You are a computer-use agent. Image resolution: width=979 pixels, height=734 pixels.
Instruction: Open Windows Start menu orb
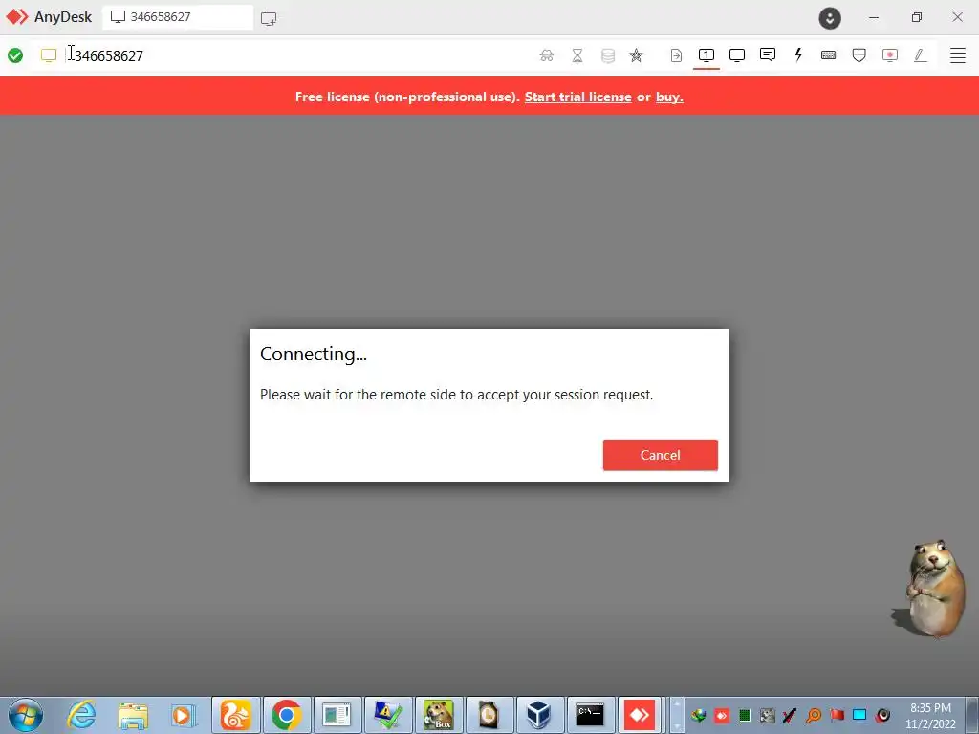(26, 715)
